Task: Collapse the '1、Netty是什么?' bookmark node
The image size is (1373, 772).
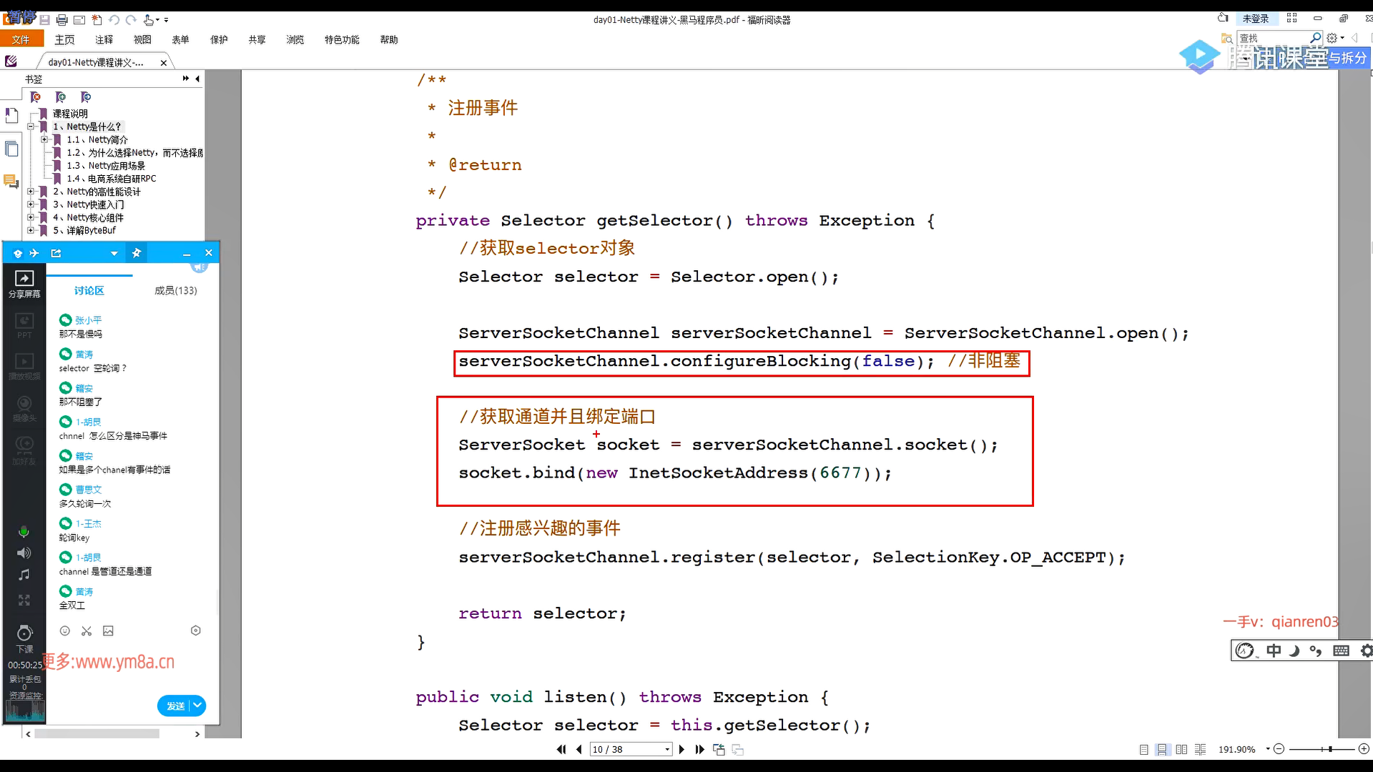Action: [31, 127]
